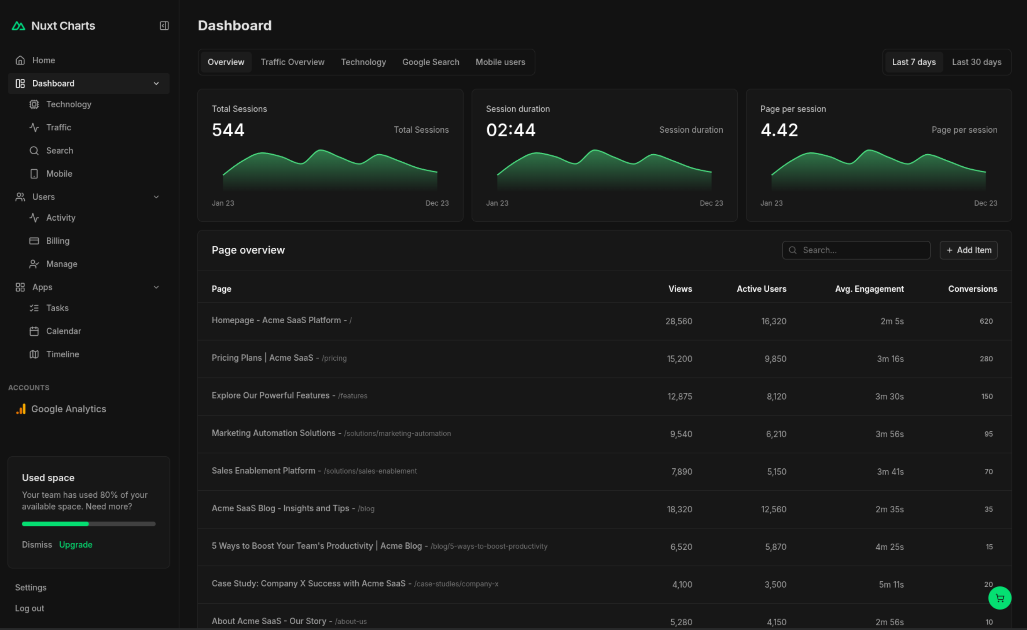Click the magnifier icon in Search field

(793, 250)
